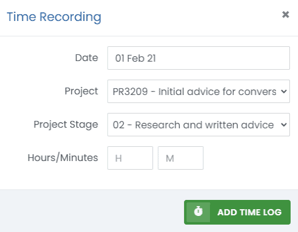Image resolution: width=298 pixels, height=232 pixels.
Task: Click the stopwatch icon on the green button
Action: (x=198, y=212)
